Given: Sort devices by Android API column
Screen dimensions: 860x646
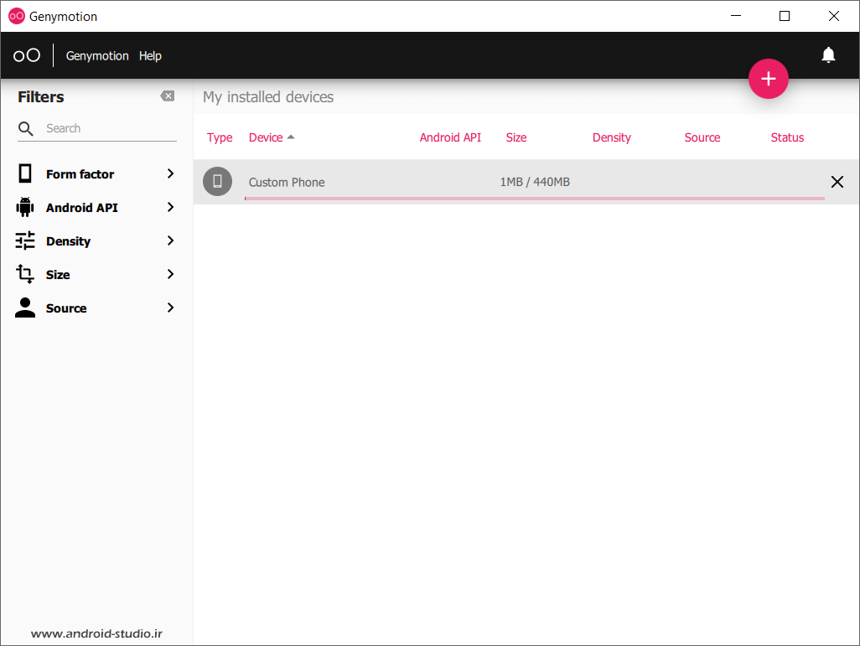Looking at the screenshot, I should tap(450, 137).
